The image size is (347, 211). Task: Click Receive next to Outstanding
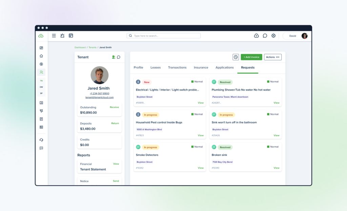(x=115, y=107)
